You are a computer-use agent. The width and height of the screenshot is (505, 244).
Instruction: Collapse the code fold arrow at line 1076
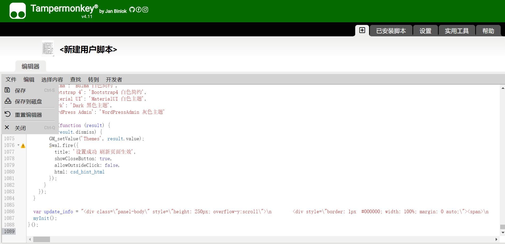tap(18, 145)
